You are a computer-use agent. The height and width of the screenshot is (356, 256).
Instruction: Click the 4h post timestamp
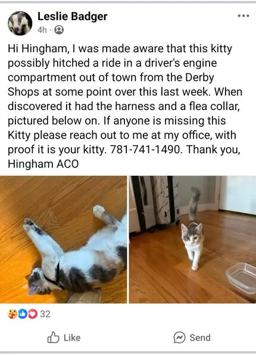point(42,30)
